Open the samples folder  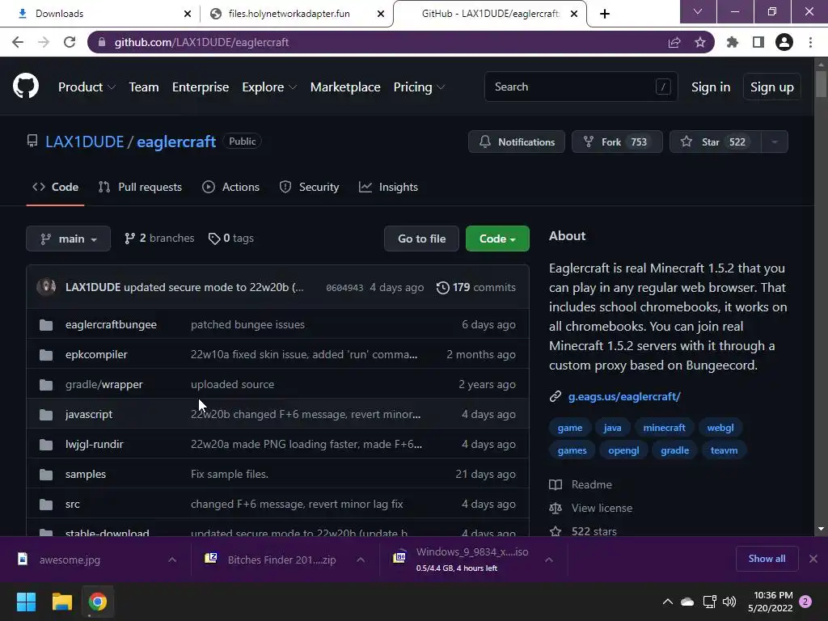[x=86, y=474]
